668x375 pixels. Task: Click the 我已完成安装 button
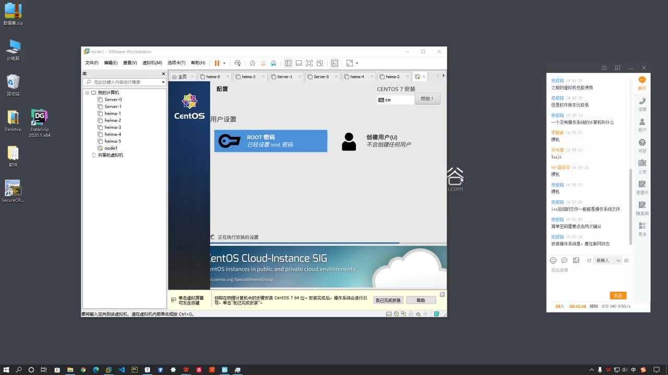tap(388, 301)
